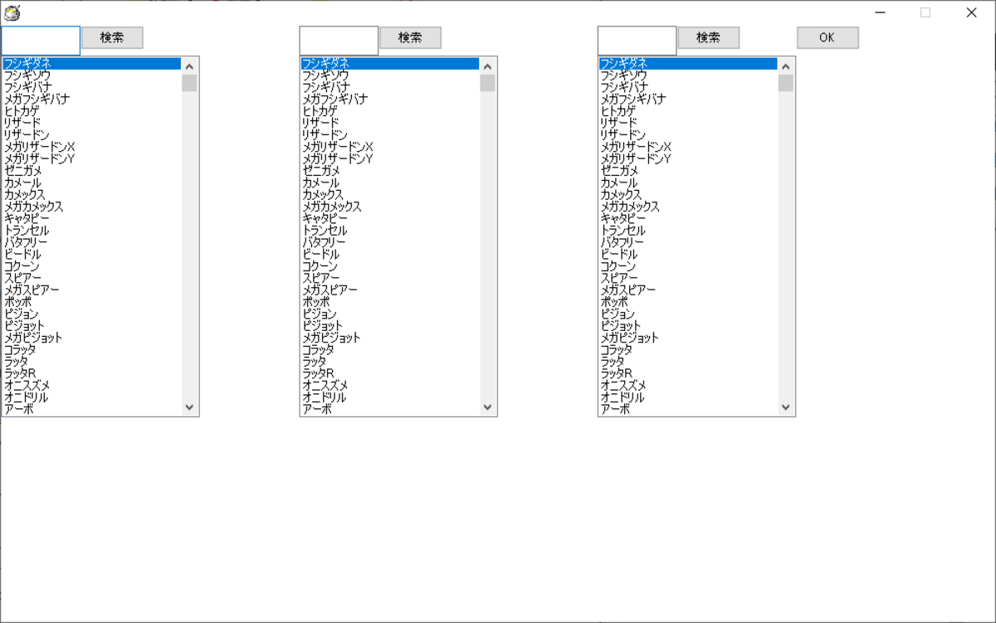Minimize the application window
Viewport: 996px width, 623px height.
tap(881, 12)
